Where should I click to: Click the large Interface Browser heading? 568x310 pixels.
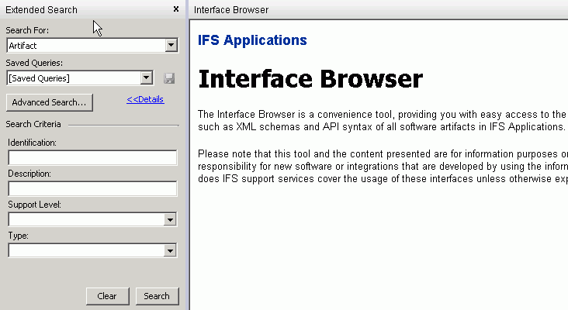(310, 79)
